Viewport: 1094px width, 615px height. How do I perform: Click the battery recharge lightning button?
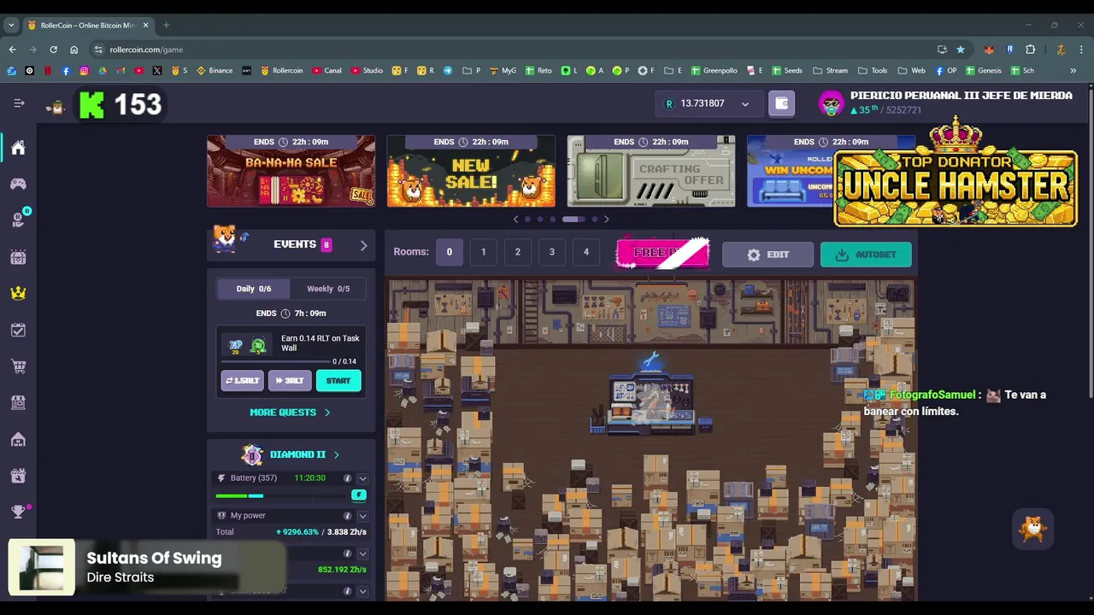(359, 495)
